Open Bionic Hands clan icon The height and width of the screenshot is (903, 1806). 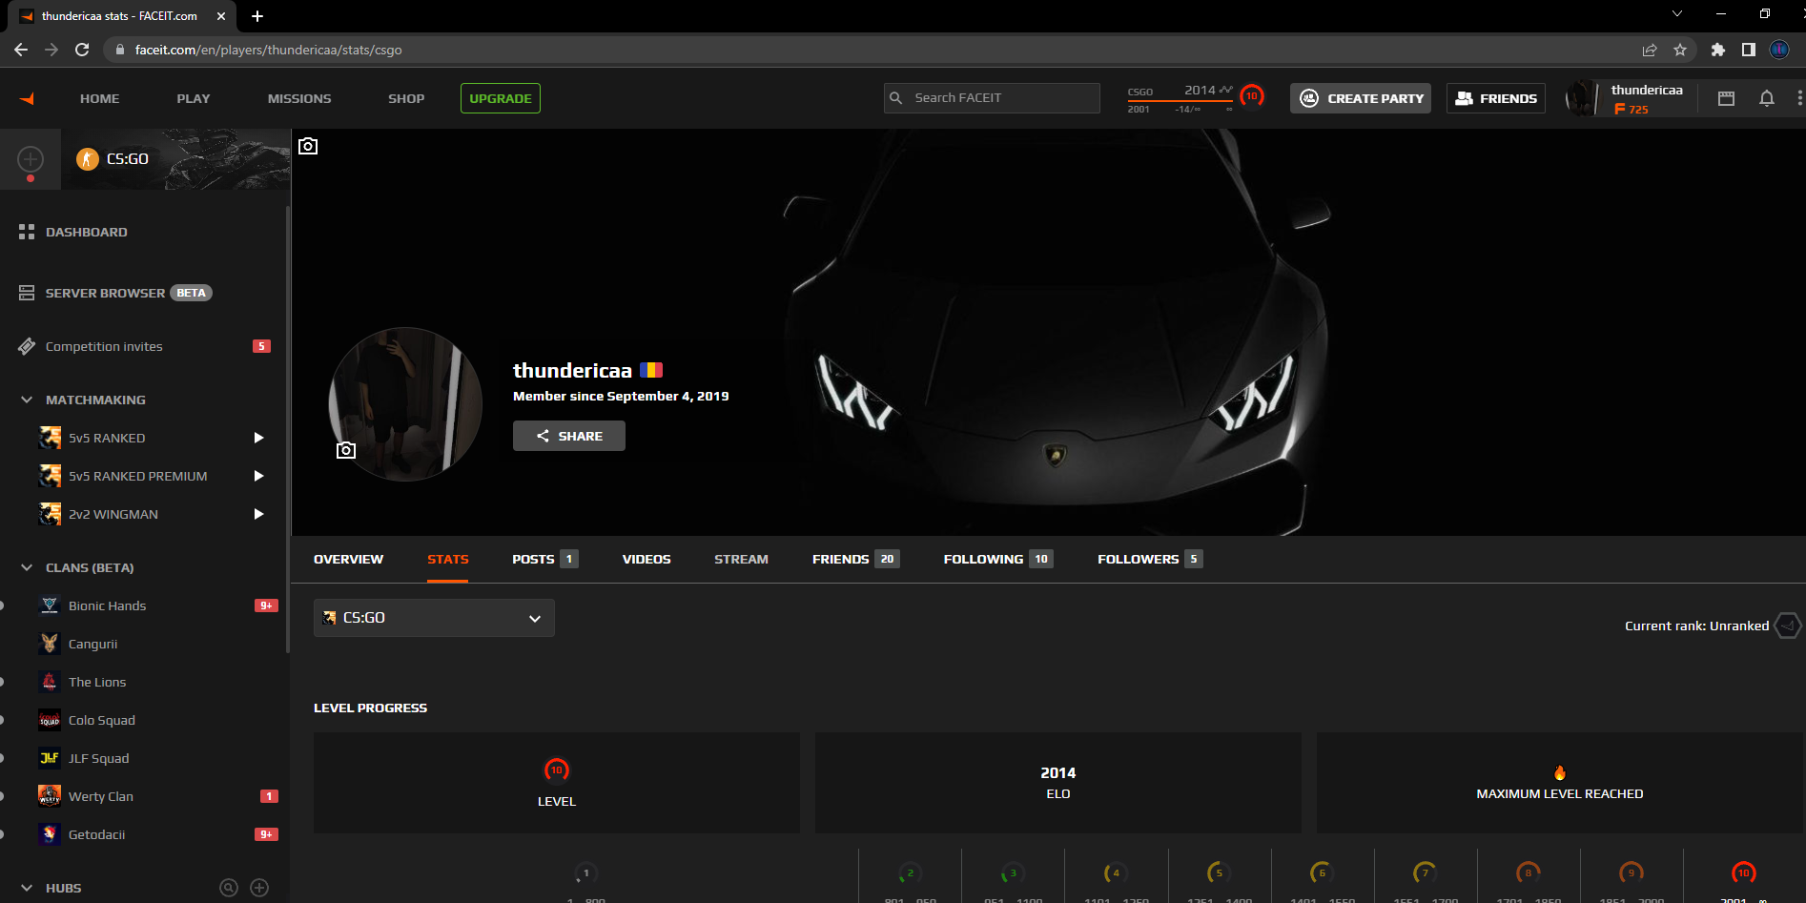pyautogui.click(x=50, y=605)
